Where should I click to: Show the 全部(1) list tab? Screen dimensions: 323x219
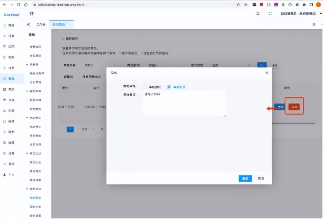(x=68, y=77)
